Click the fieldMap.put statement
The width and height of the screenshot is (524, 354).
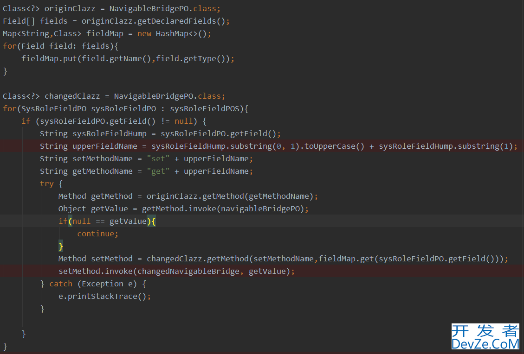coord(128,58)
